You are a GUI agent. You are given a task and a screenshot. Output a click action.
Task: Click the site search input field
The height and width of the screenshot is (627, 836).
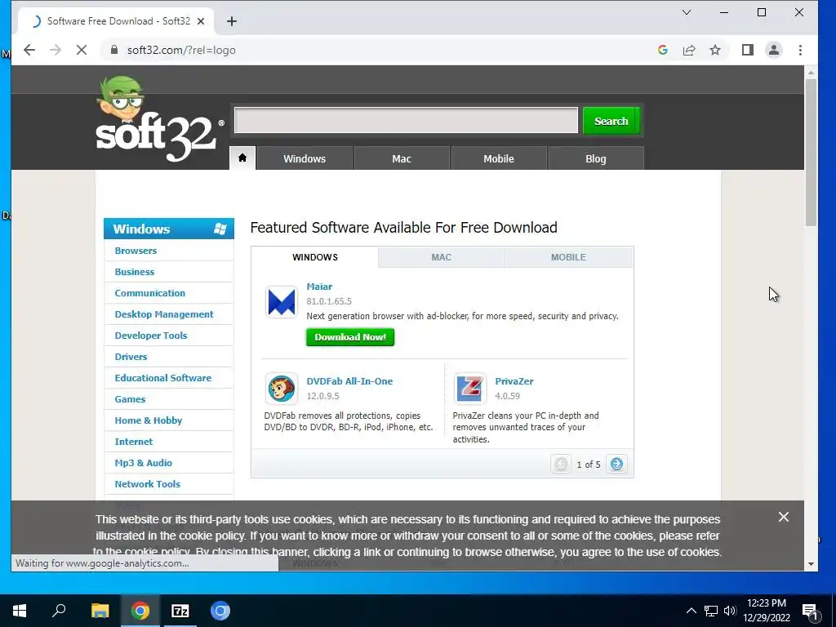pos(407,121)
